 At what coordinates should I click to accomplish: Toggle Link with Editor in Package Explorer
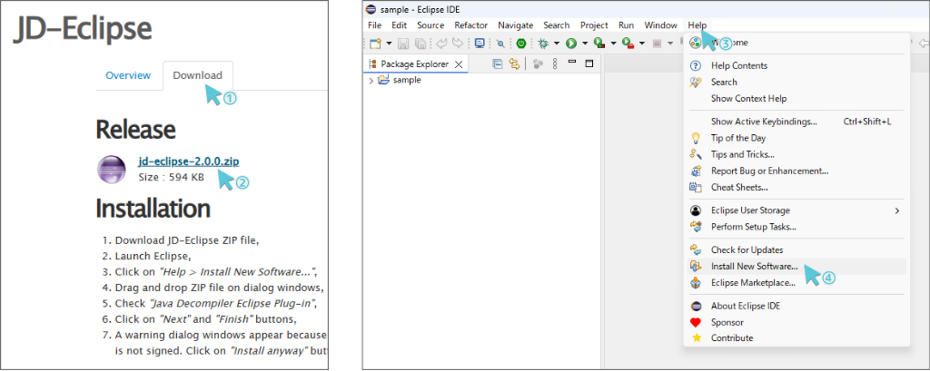coord(513,63)
